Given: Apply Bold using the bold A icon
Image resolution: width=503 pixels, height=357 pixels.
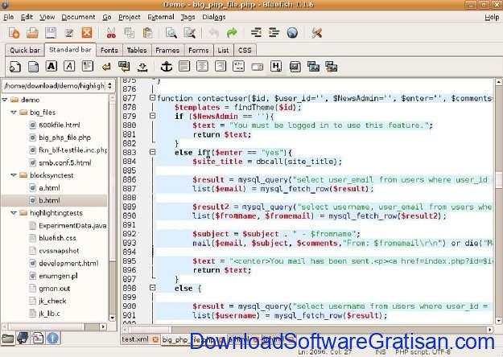Looking at the screenshot, I should tap(52, 67).
